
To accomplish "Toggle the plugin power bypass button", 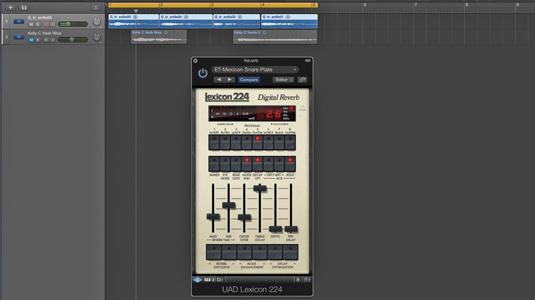I will pos(203,73).
